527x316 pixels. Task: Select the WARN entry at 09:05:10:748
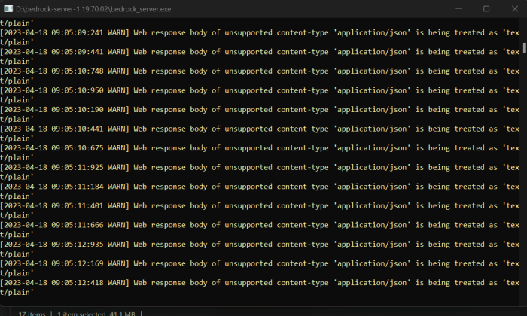click(260, 75)
